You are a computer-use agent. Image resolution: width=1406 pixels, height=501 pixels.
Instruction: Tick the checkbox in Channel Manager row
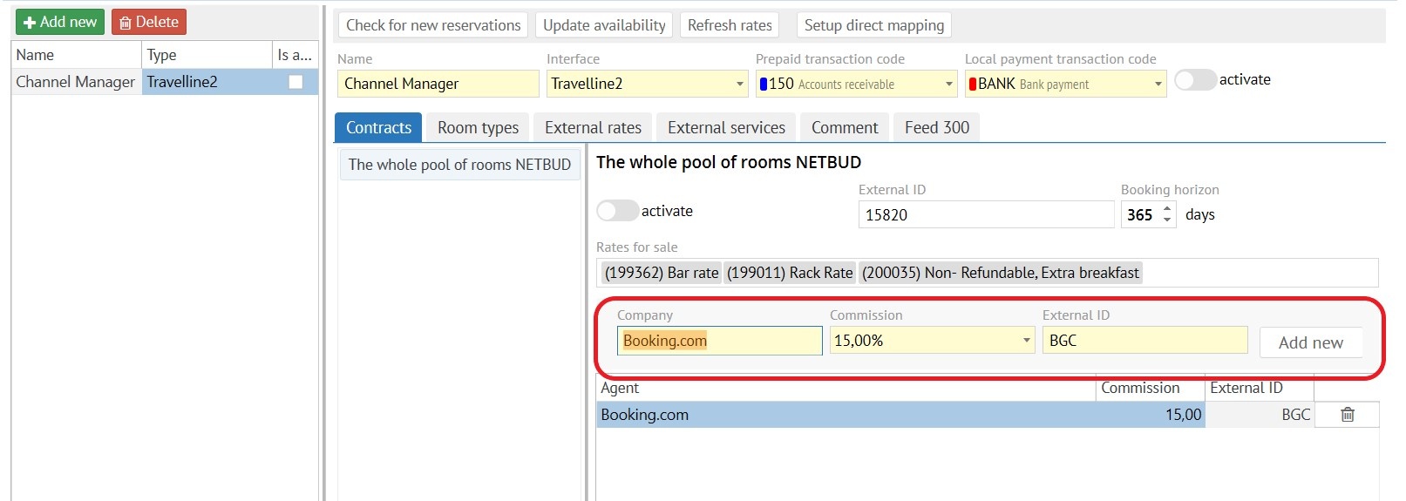(x=295, y=82)
